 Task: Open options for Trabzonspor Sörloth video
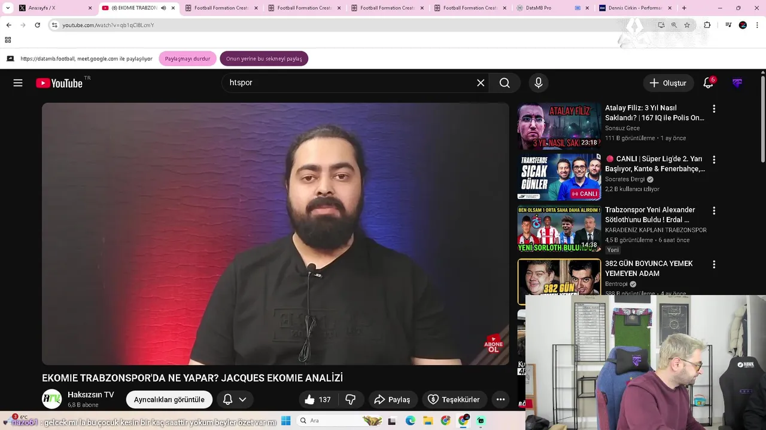click(x=713, y=211)
